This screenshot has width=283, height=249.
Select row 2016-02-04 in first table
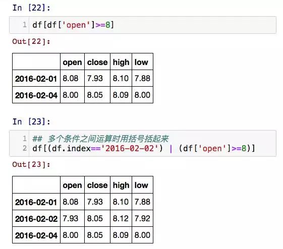pyautogui.click(x=83, y=95)
